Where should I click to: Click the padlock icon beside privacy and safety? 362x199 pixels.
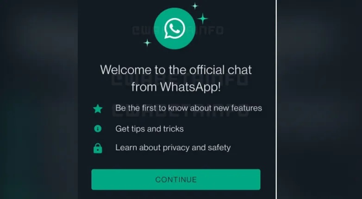point(98,148)
